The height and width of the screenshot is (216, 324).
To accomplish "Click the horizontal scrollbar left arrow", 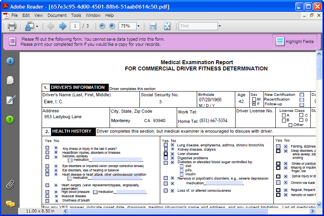I will coord(66,211).
